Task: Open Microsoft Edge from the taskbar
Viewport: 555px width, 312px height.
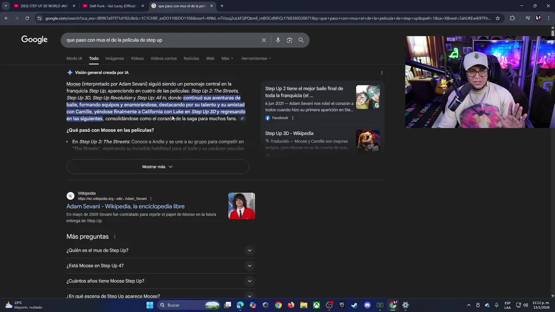Action: tap(240, 305)
